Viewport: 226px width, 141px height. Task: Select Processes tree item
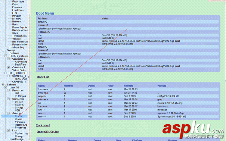pyautogui.click(x=21, y=128)
